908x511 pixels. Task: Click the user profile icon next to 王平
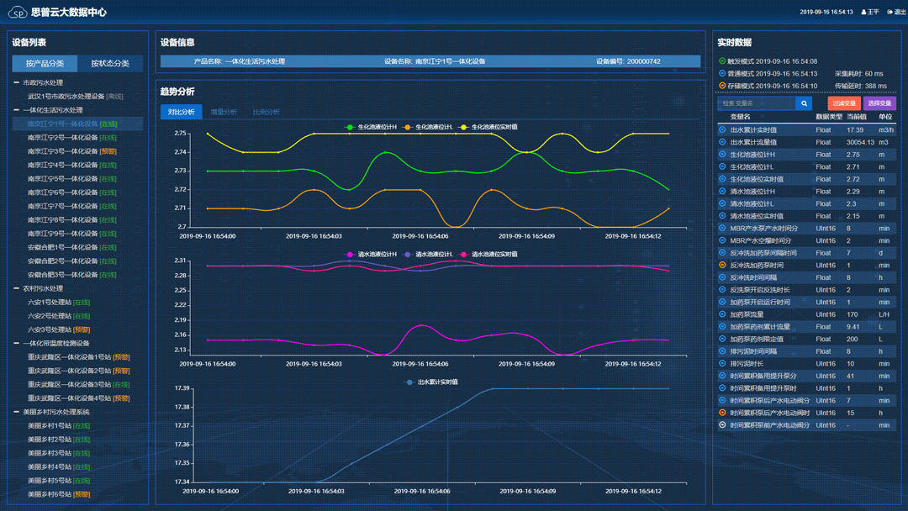[862, 12]
